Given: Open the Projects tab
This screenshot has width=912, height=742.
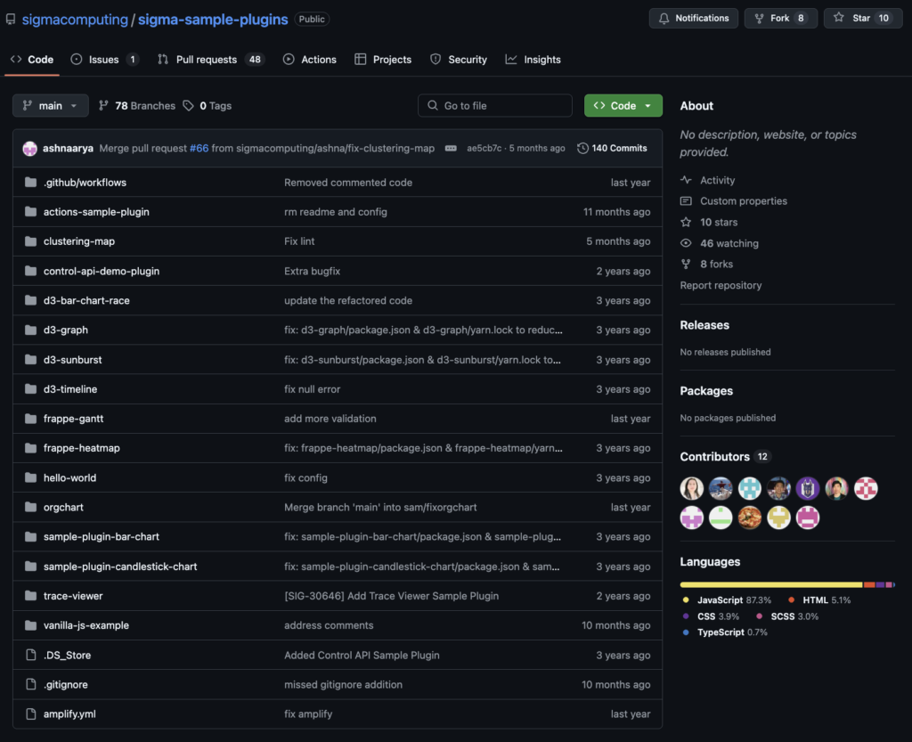Looking at the screenshot, I should pos(383,60).
